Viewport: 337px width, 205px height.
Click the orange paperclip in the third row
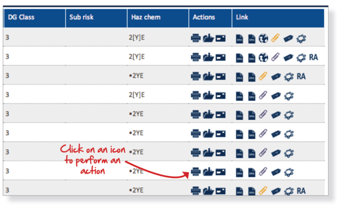coord(263,76)
